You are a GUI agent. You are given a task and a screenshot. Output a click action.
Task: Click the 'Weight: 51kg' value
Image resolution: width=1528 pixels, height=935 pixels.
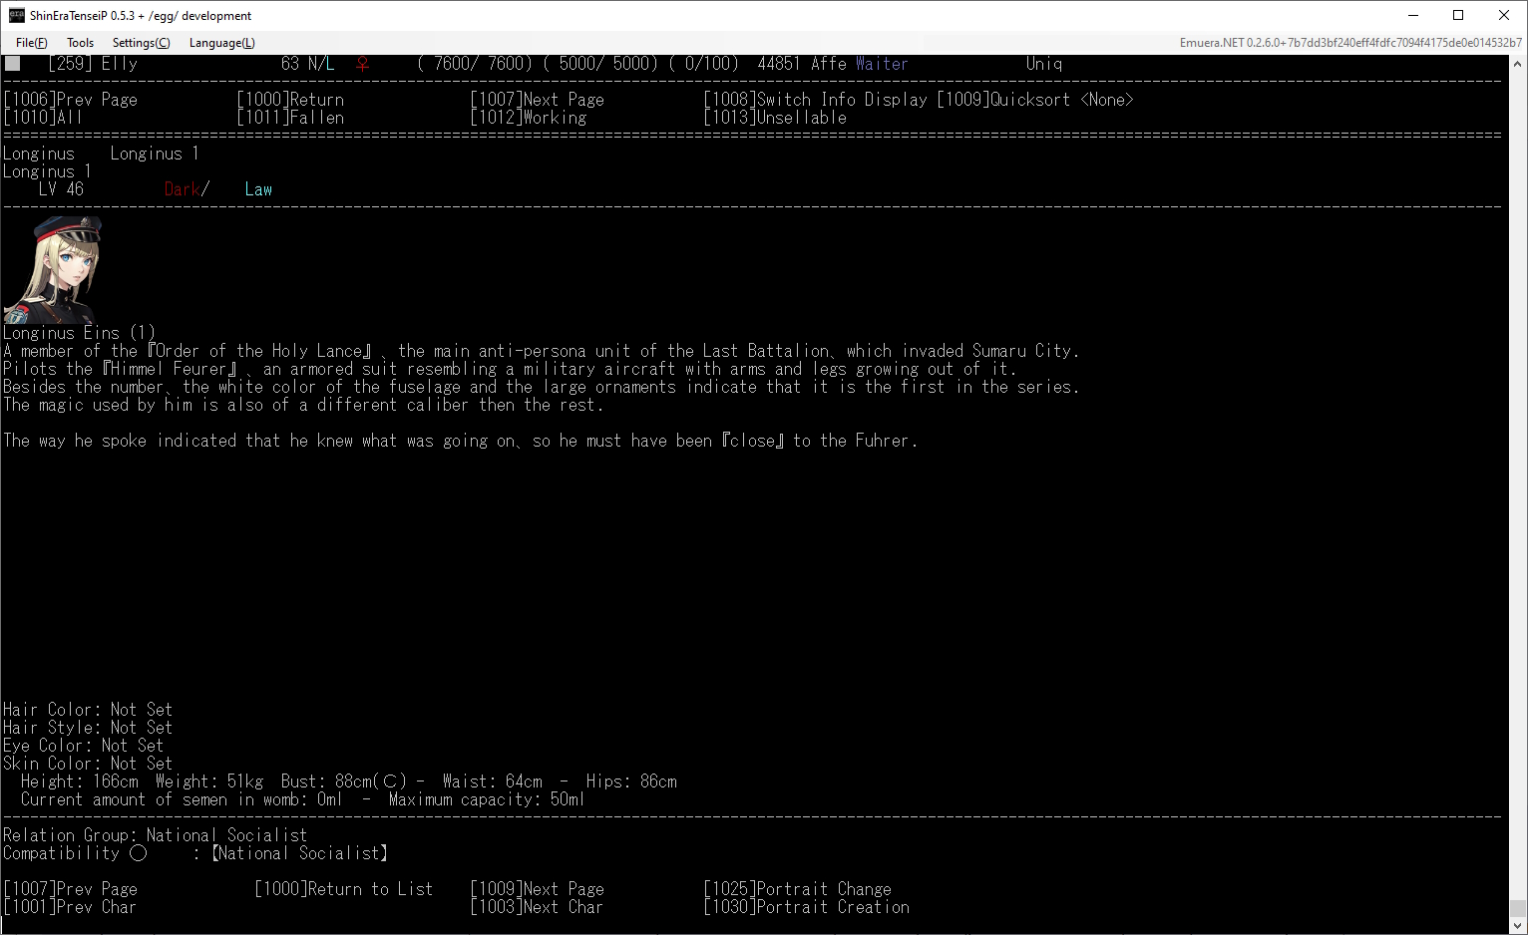[x=209, y=781]
